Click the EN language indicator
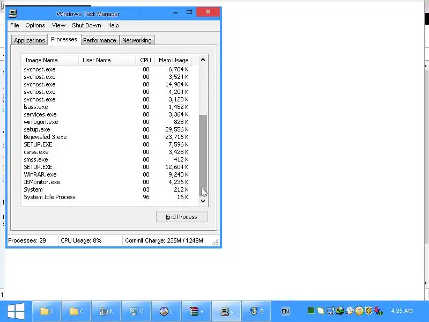Viewport: 429px width, 322px height. coord(285,311)
